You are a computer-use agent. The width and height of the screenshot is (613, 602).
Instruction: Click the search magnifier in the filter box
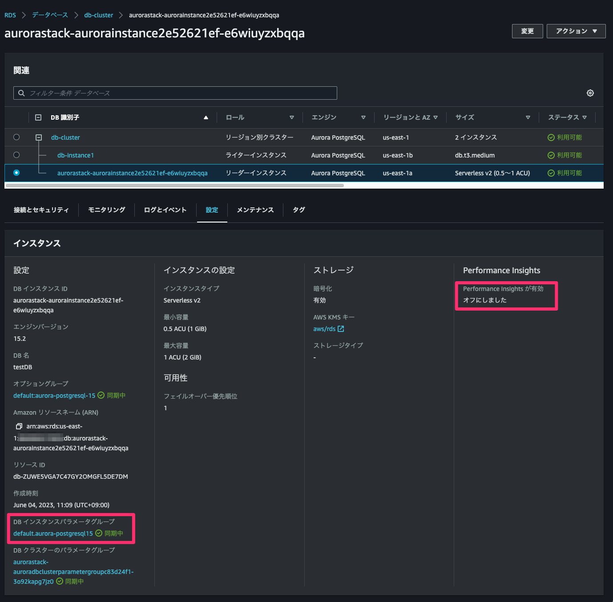(21, 93)
